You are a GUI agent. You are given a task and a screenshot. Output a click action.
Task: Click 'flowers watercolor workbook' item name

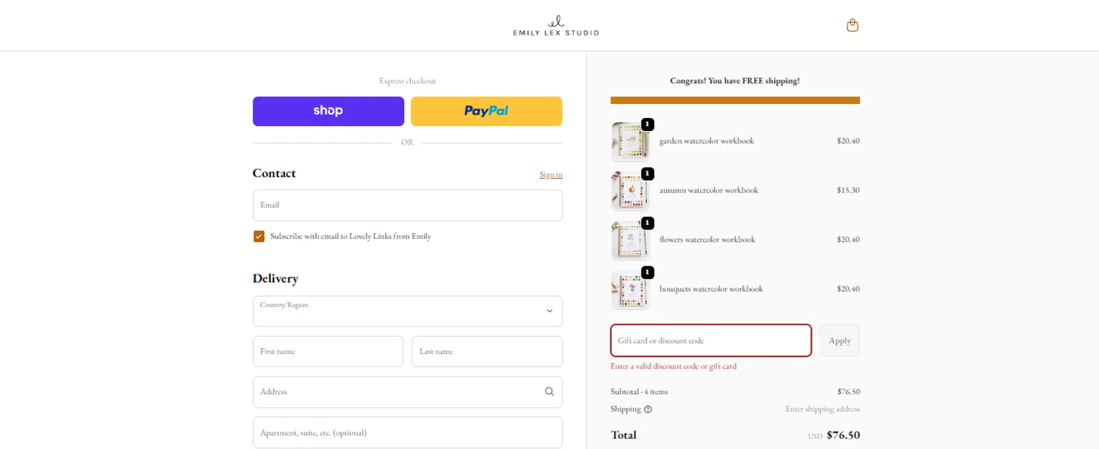[x=707, y=240]
